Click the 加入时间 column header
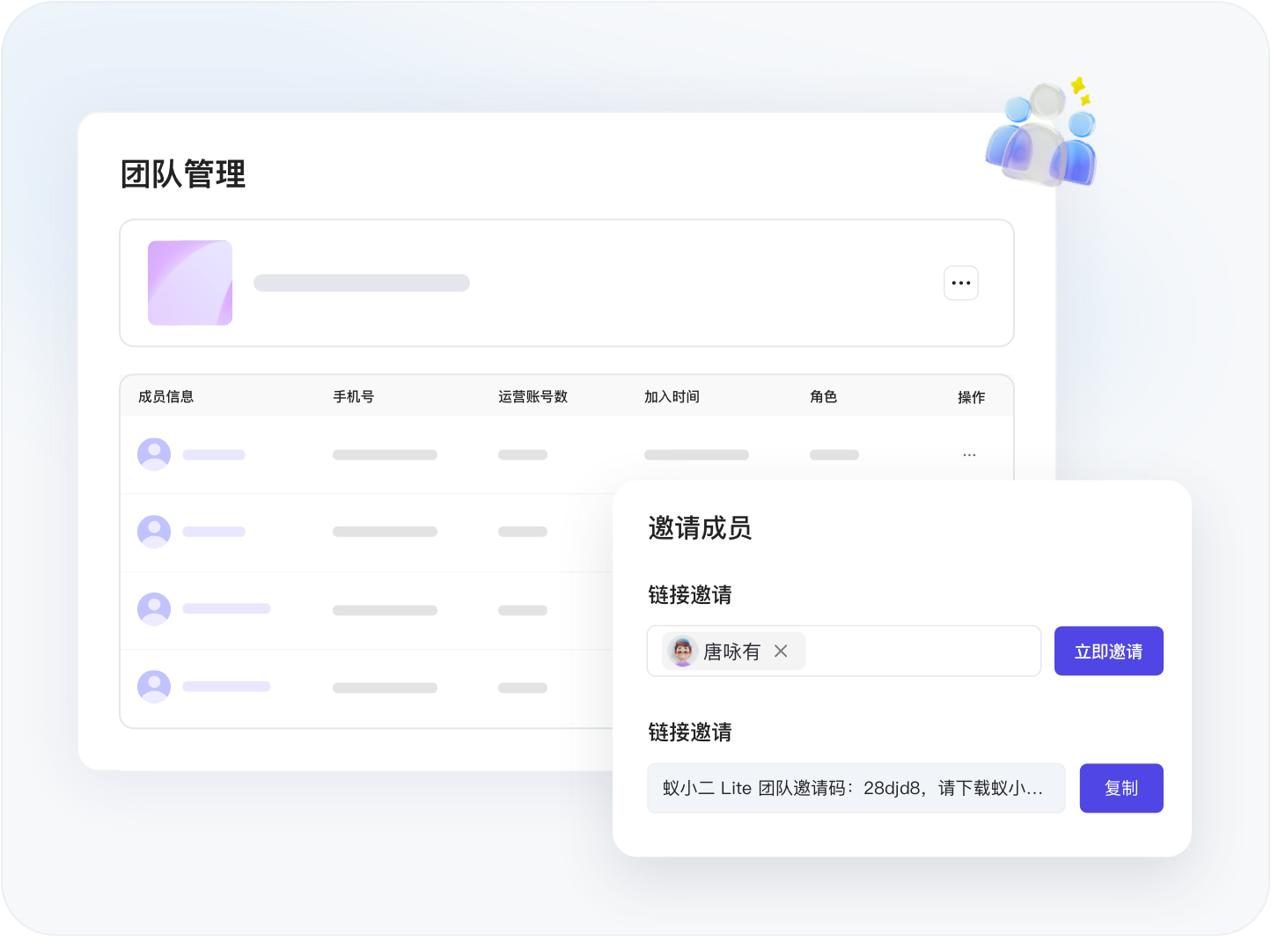Viewport: 1271px width, 942px height. click(x=672, y=397)
